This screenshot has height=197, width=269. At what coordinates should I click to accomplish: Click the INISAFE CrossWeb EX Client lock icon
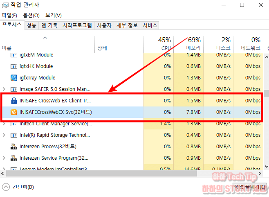(x=14, y=101)
